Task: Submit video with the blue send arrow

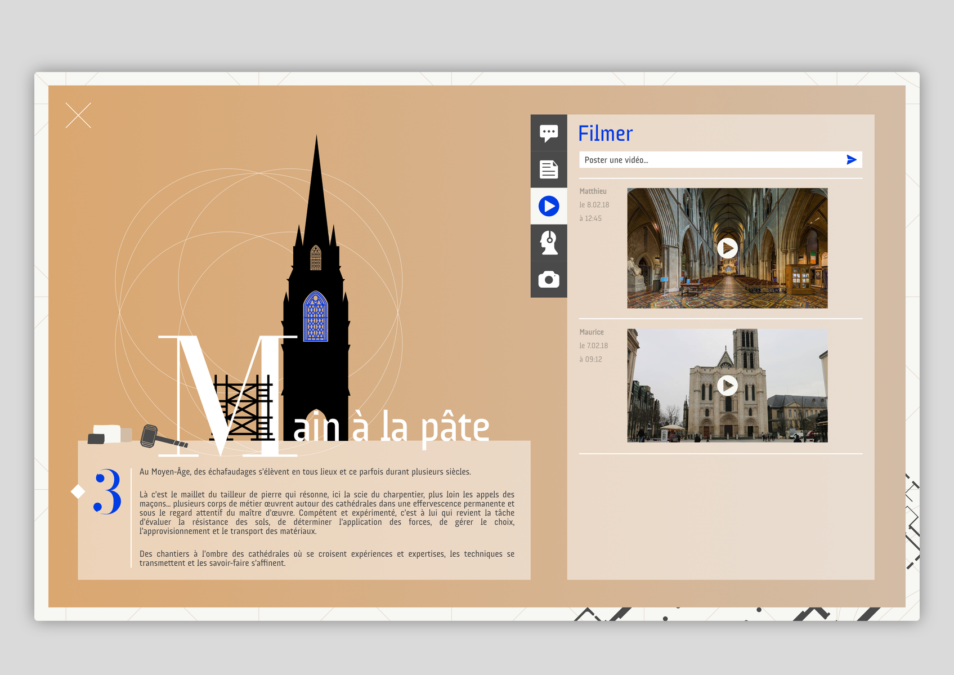Action: [852, 160]
